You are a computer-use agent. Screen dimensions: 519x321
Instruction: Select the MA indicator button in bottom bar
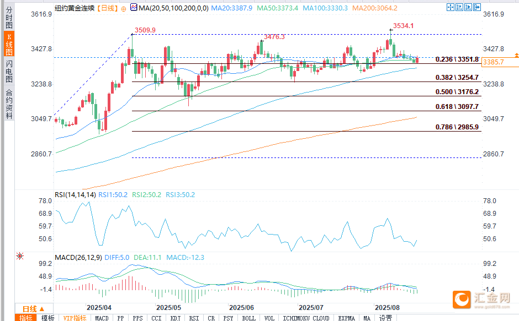[367, 318]
